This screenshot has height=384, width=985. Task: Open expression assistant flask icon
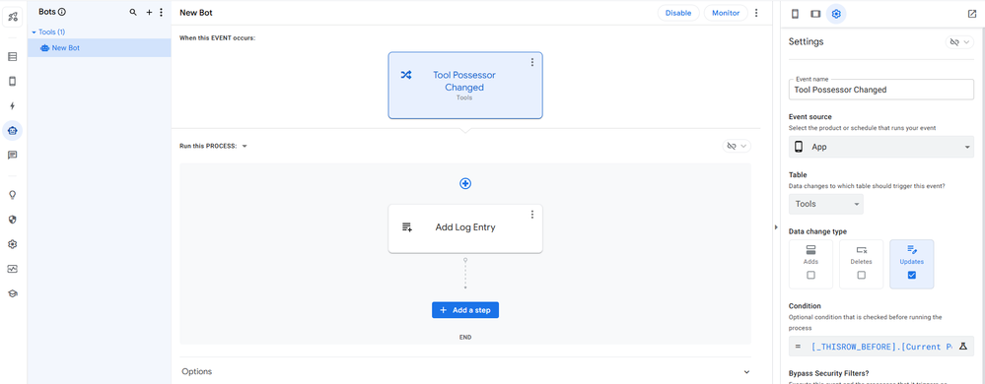[x=963, y=347]
